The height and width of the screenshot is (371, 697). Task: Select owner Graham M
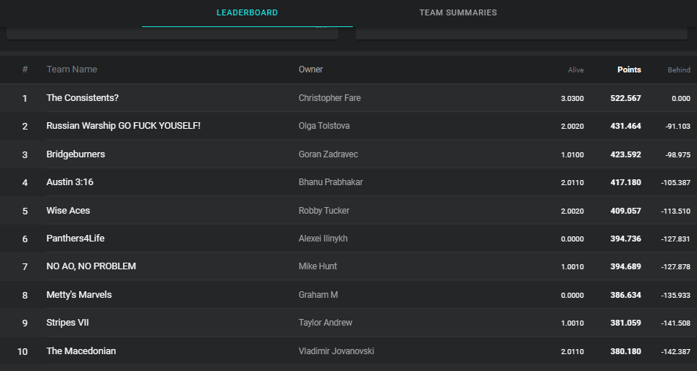pos(318,295)
